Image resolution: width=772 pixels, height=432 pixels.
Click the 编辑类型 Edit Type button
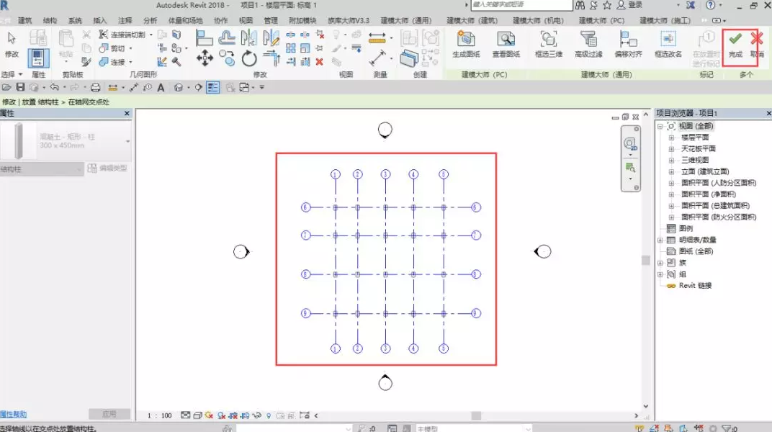coord(107,168)
